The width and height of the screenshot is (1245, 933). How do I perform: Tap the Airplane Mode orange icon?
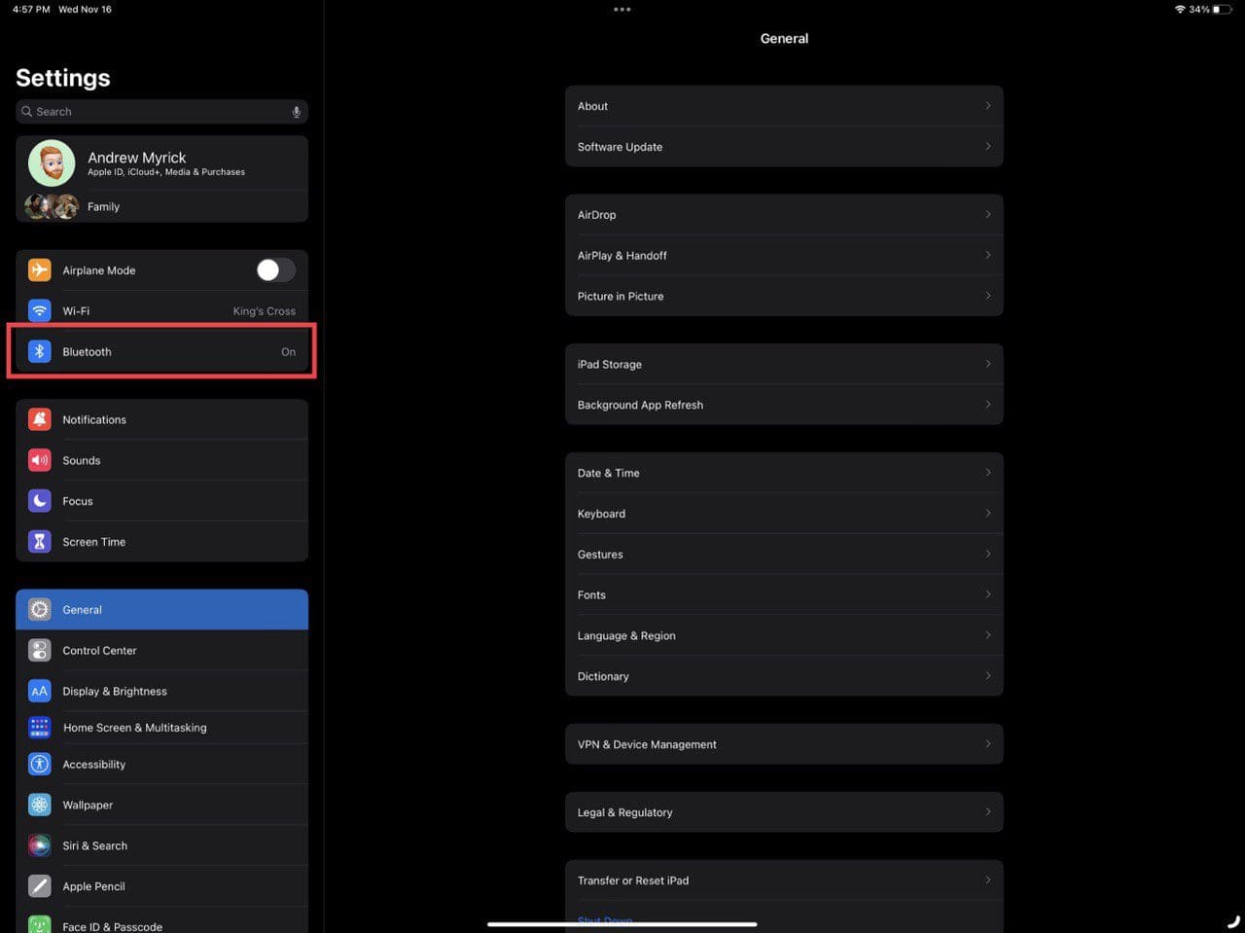point(39,269)
